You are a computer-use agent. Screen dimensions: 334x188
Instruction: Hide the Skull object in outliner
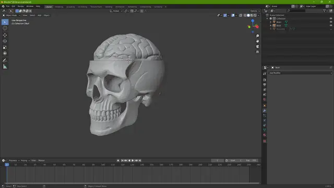(331, 26)
